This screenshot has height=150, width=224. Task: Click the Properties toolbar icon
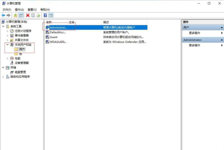(x=33, y=15)
